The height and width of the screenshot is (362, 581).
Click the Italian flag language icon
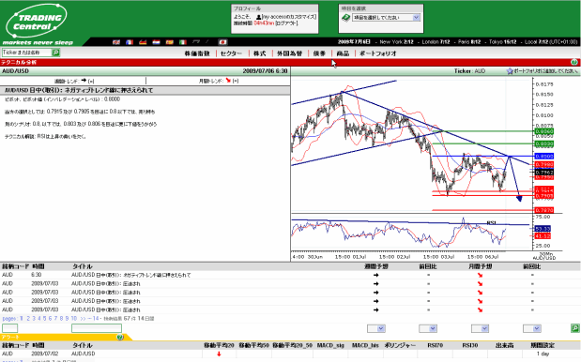(183, 42)
